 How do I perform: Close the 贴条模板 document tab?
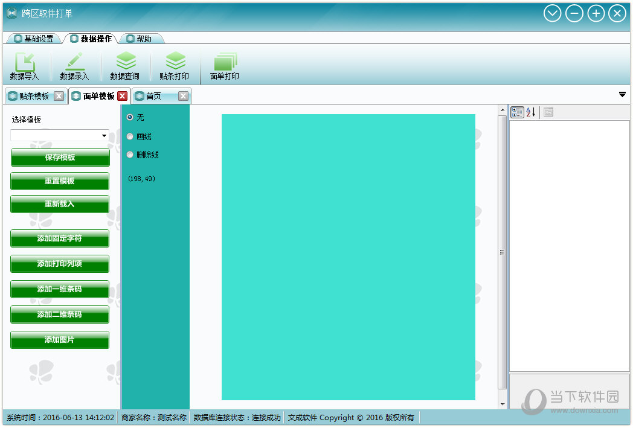(59, 96)
